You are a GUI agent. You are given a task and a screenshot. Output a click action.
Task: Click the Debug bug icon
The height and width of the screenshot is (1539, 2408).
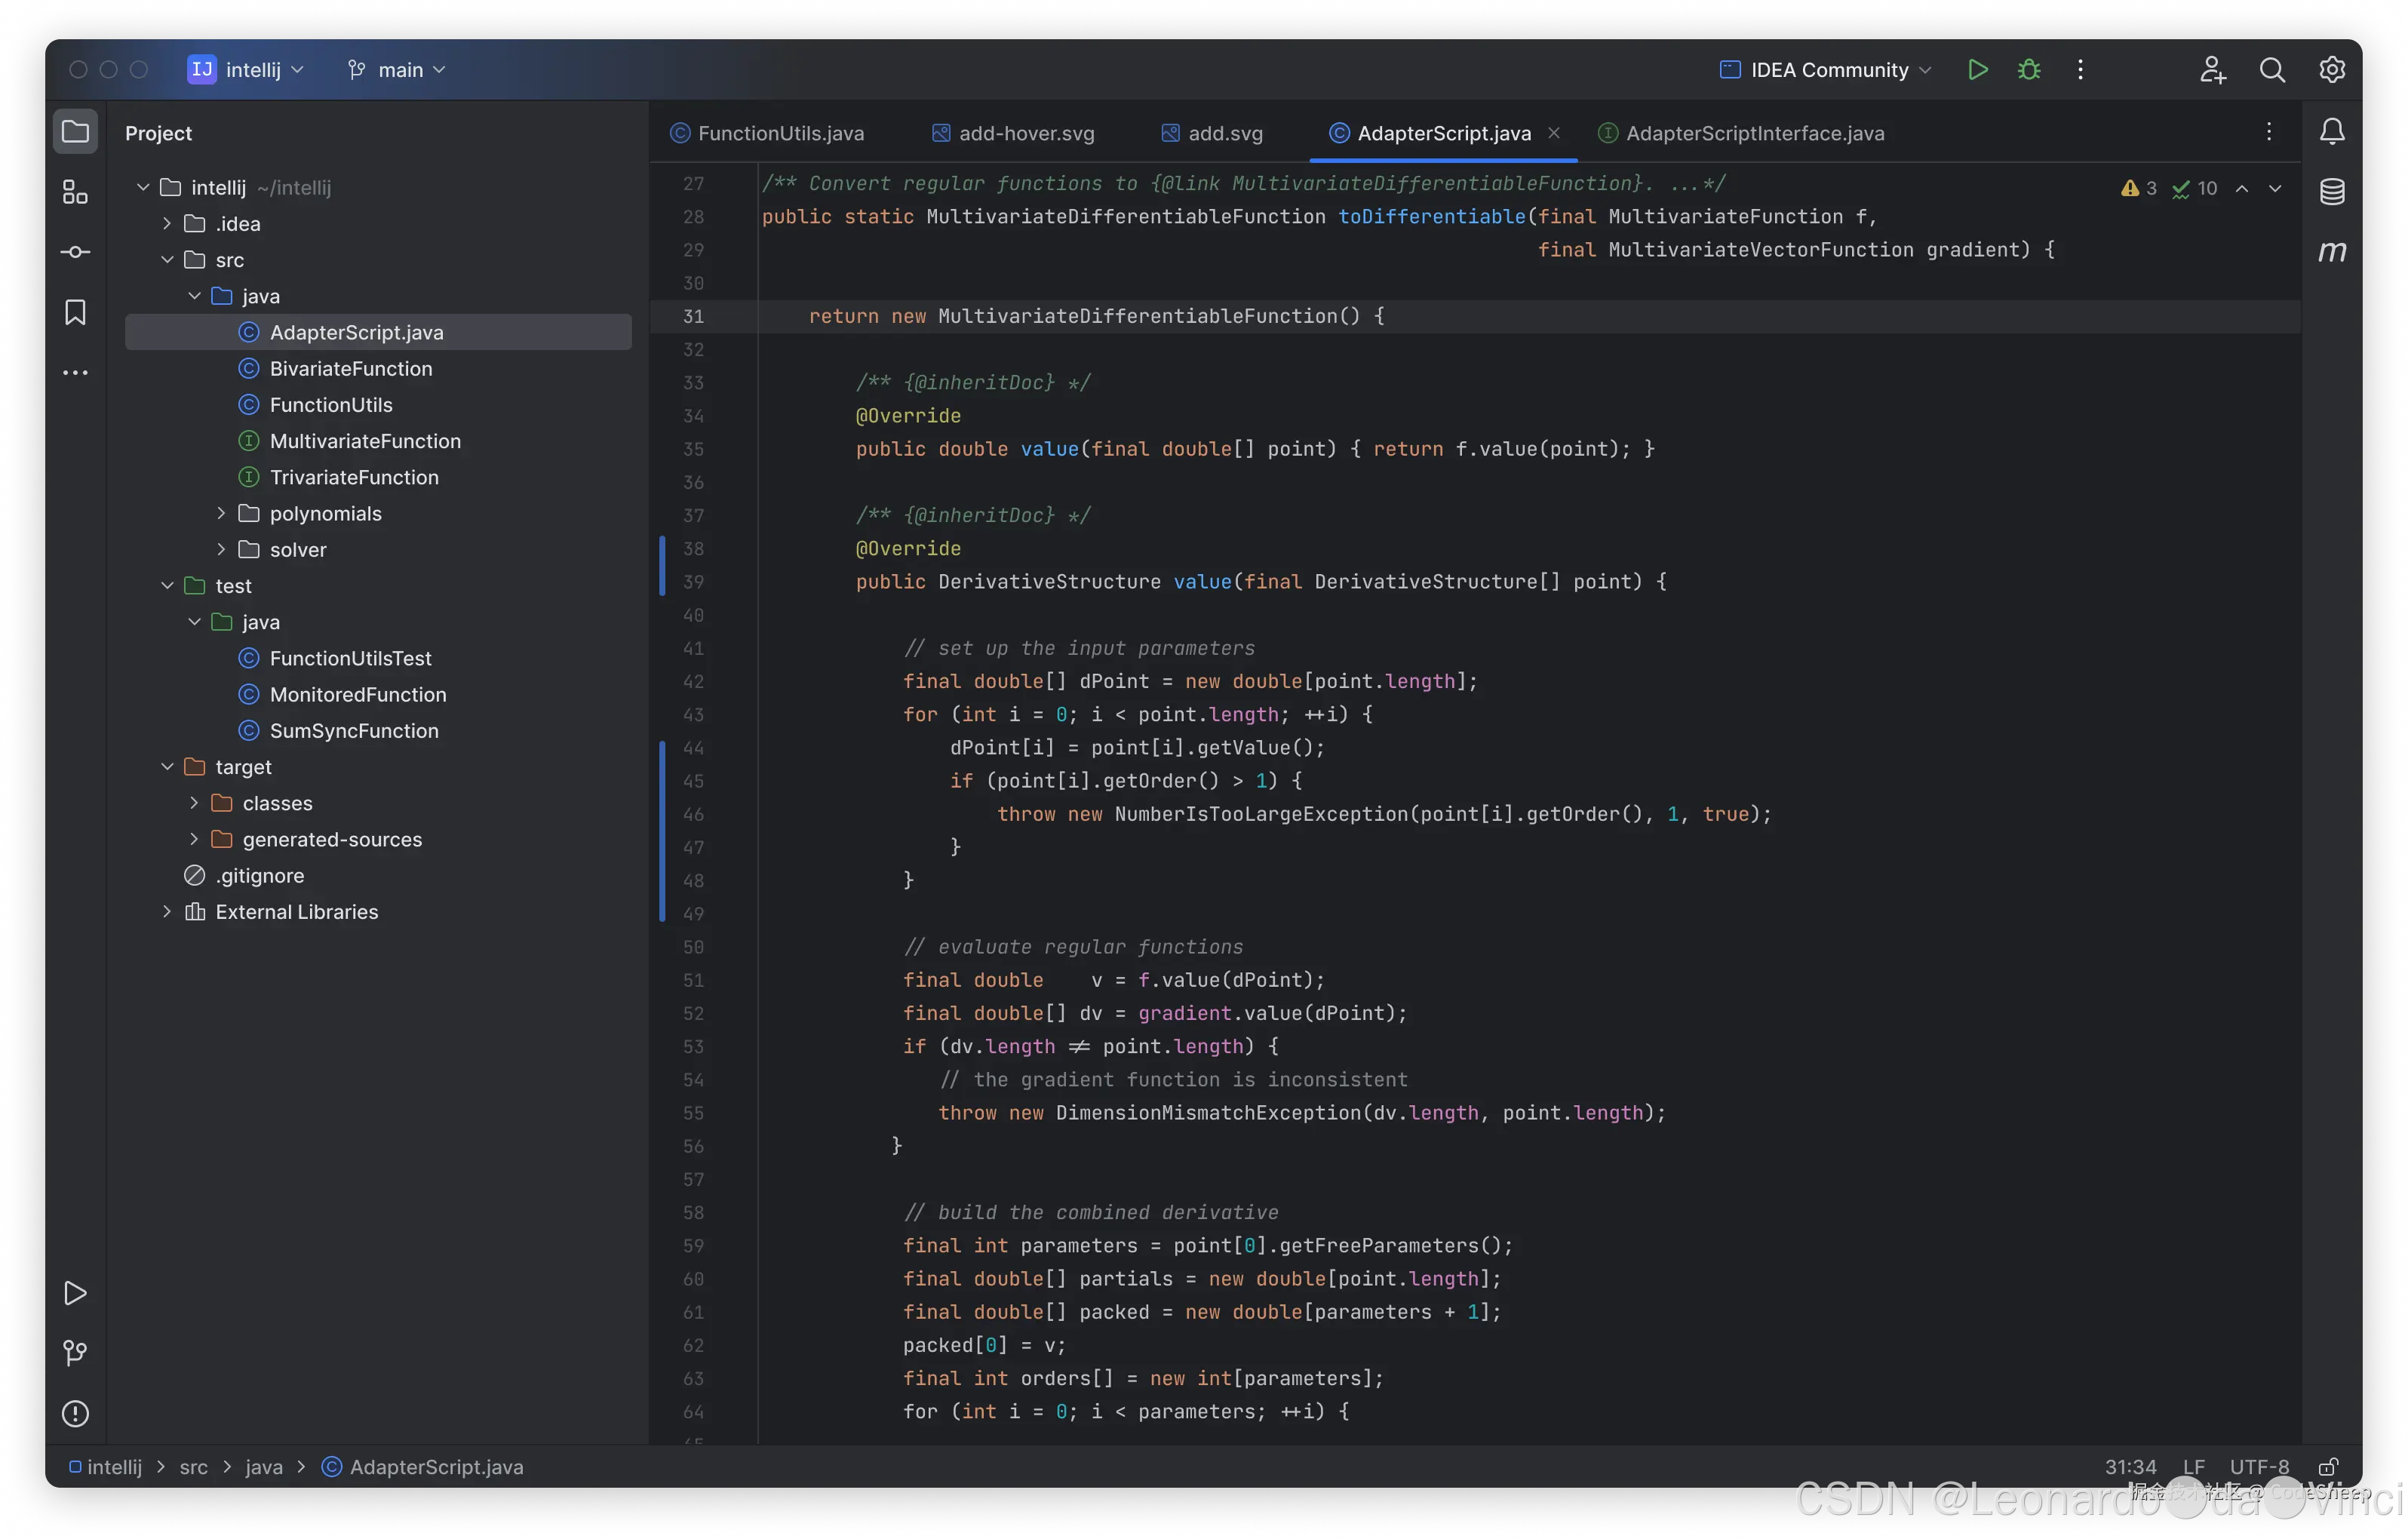[2028, 70]
